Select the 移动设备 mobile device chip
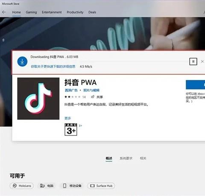Viewport: 205px width, 196px height. (x=72, y=186)
